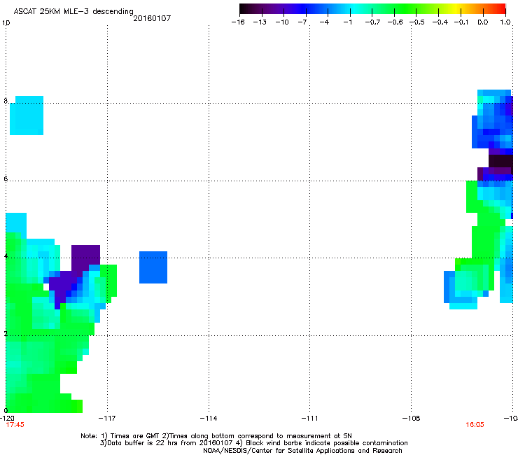
Task: Click the colorbar label '-13'
Action: 260,22
